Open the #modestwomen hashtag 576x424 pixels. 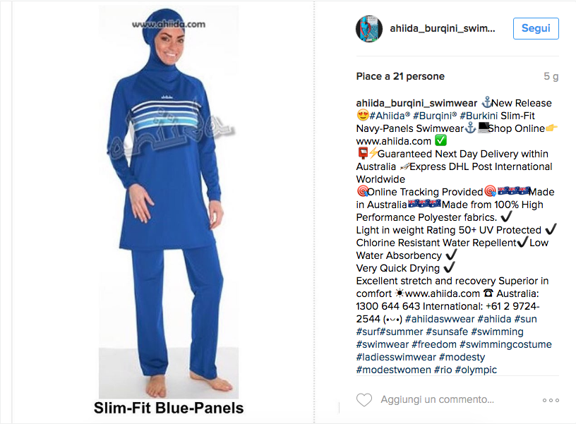[x=393, y=370]
